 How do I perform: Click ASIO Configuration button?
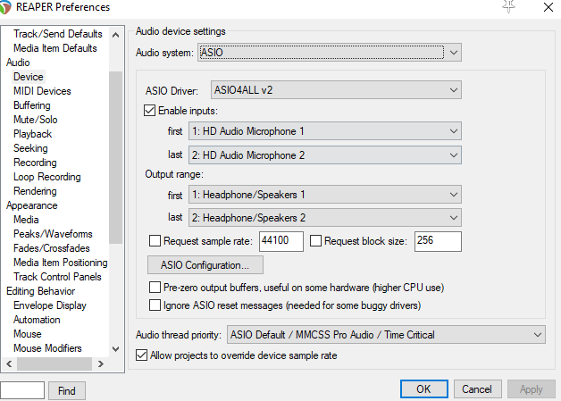[x=205, y=265]
